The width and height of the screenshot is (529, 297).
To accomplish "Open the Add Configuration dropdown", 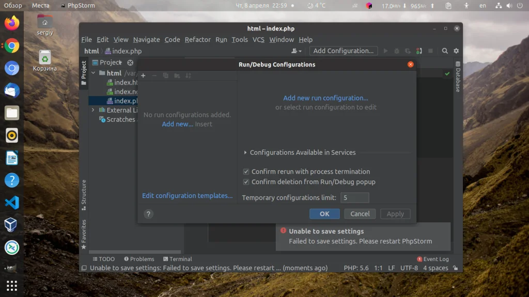I will 343,51.
